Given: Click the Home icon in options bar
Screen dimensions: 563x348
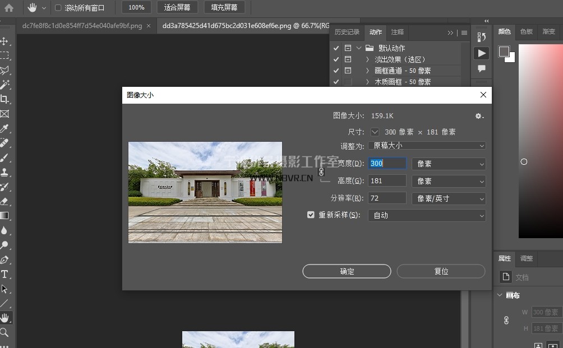Looking at the screenshot, I should coord(10,7).
